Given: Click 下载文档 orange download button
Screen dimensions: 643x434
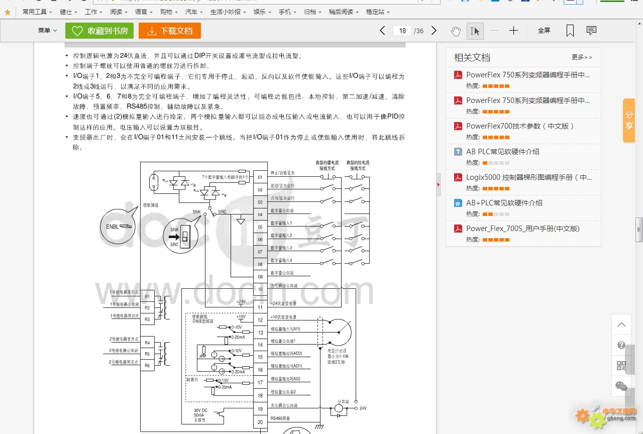Looking at the screenshot, I should point(170,31).
